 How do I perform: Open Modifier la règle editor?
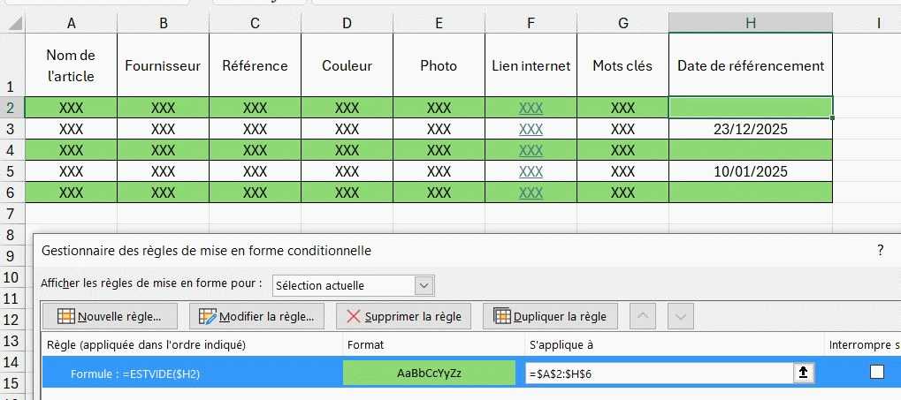[x=257, y=316]
